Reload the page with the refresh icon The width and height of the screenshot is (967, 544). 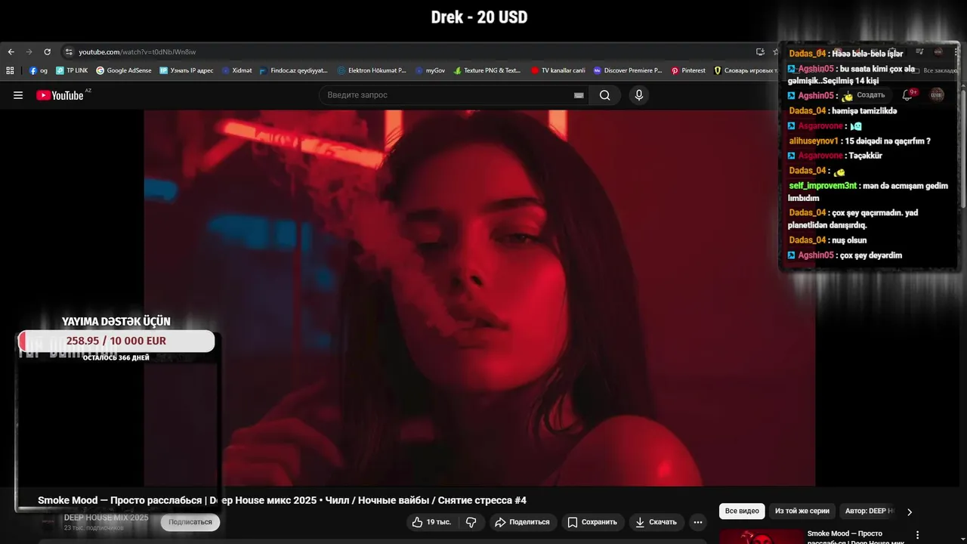(48, 52)
